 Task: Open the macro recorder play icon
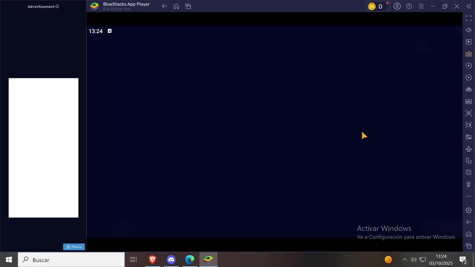point(469,66)
